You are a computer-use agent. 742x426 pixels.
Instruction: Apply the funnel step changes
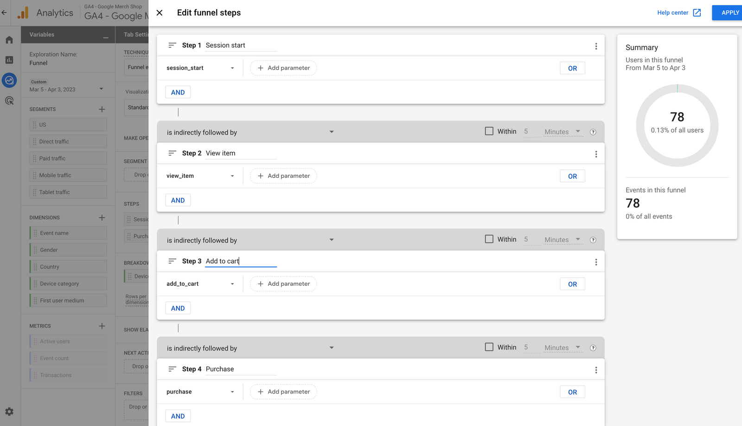[728, 13]
